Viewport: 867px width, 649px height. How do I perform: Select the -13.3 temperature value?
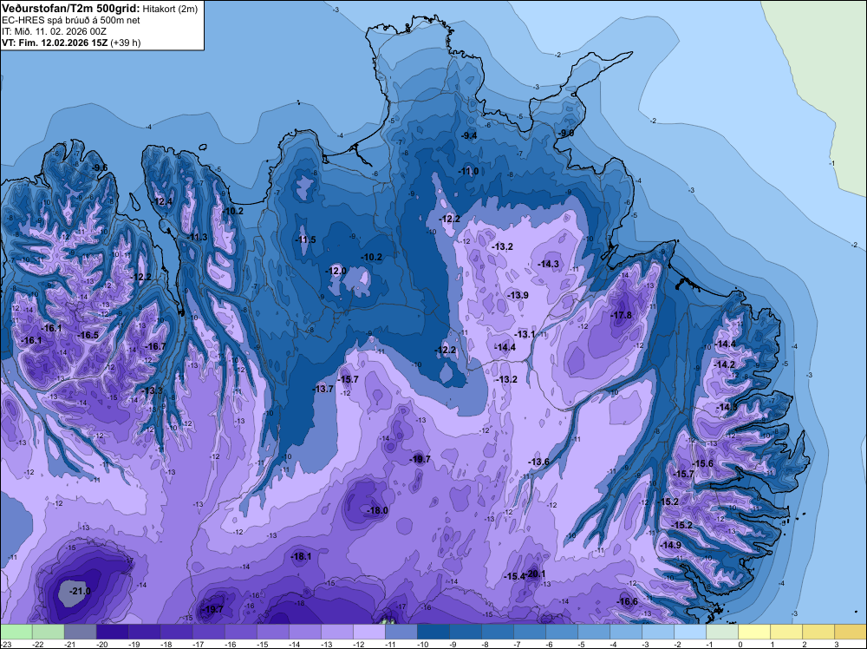[152, 391]
